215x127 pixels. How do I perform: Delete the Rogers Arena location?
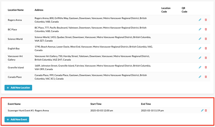point(206,20)
